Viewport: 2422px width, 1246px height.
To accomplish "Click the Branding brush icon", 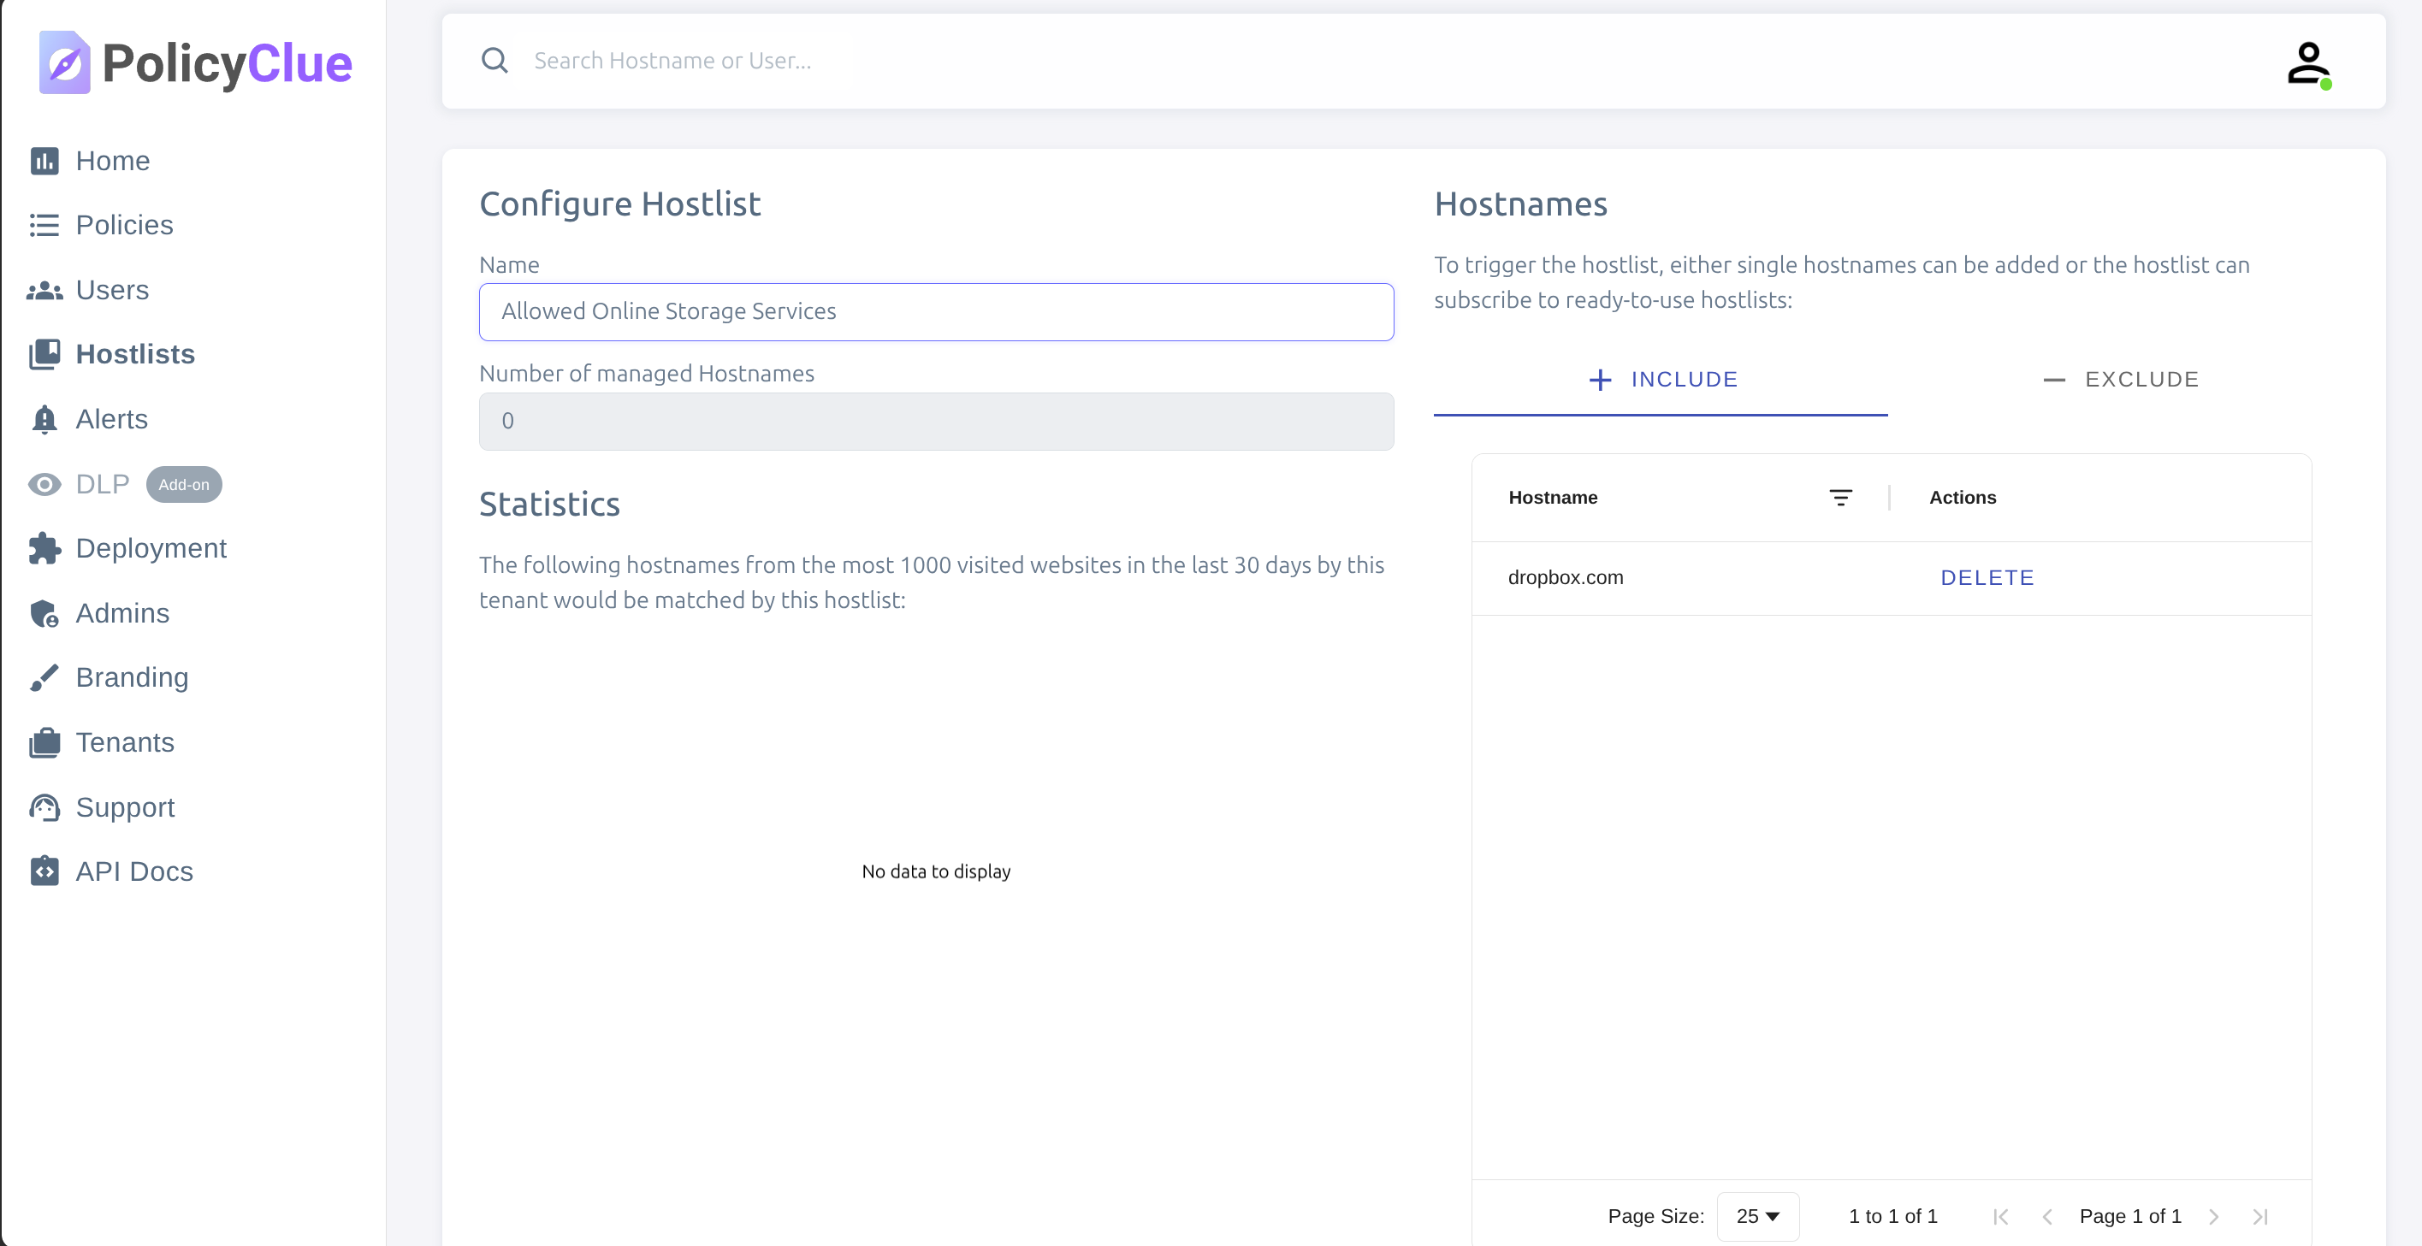I will coord(44,677).
